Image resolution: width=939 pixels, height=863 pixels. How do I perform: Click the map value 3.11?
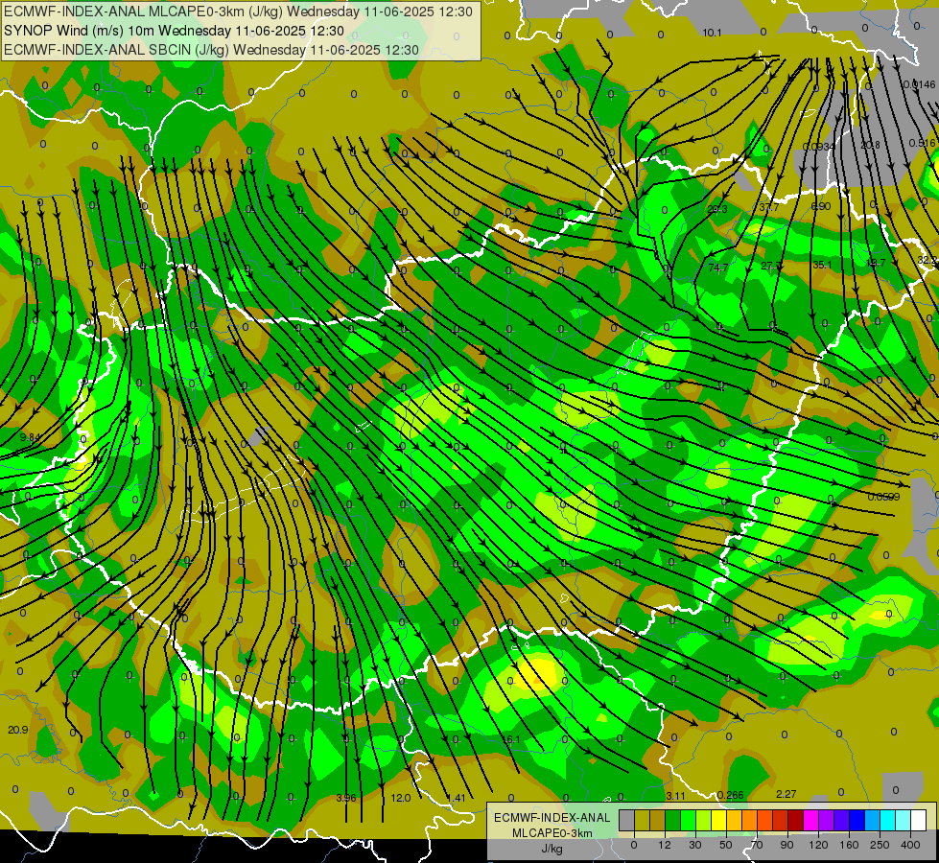675,796
